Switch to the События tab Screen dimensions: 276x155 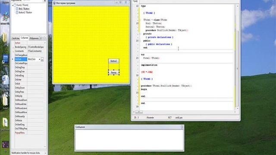coord(25,38)
